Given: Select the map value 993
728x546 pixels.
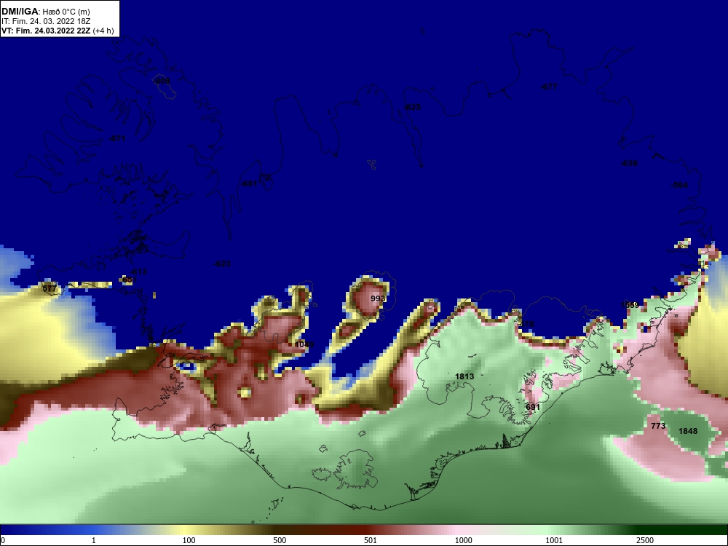Looking at the screenshot, I should [378, 298].
